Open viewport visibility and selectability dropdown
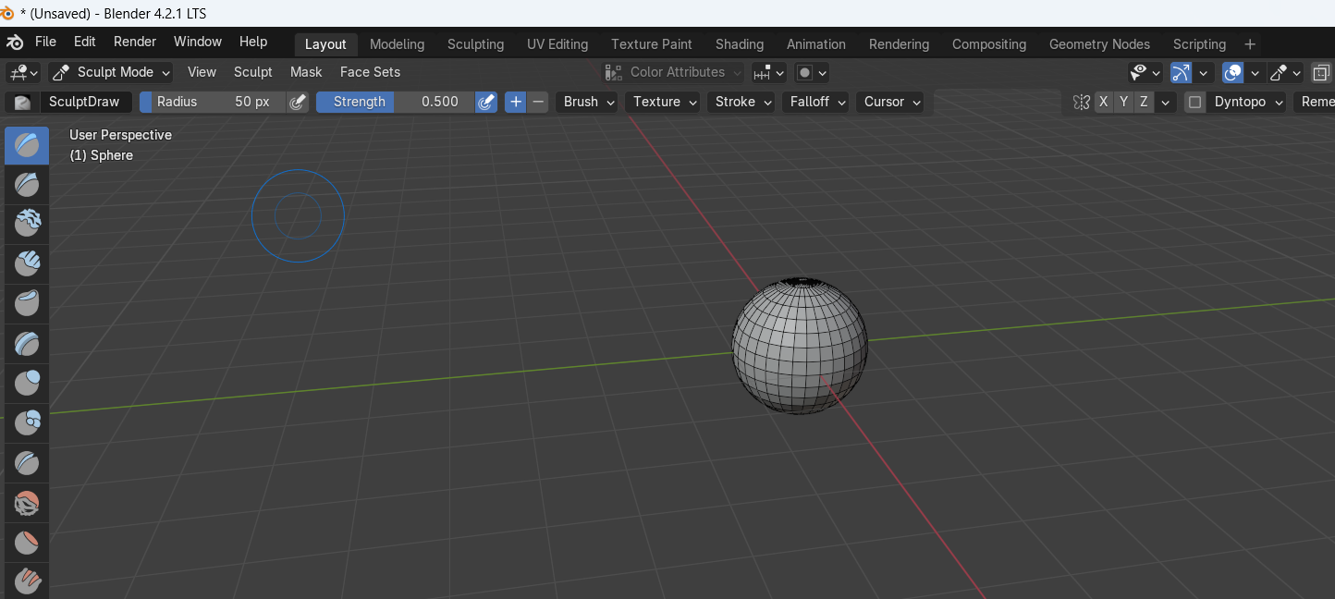Screen dimensions: 1335x599 pos(1145,72)
